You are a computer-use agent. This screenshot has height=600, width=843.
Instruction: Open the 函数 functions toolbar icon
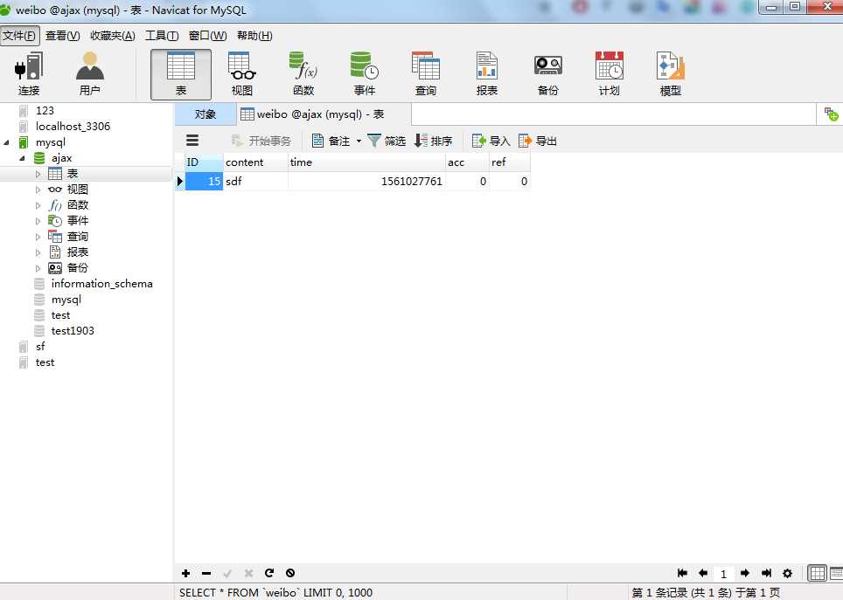click(x=303, y=74)
